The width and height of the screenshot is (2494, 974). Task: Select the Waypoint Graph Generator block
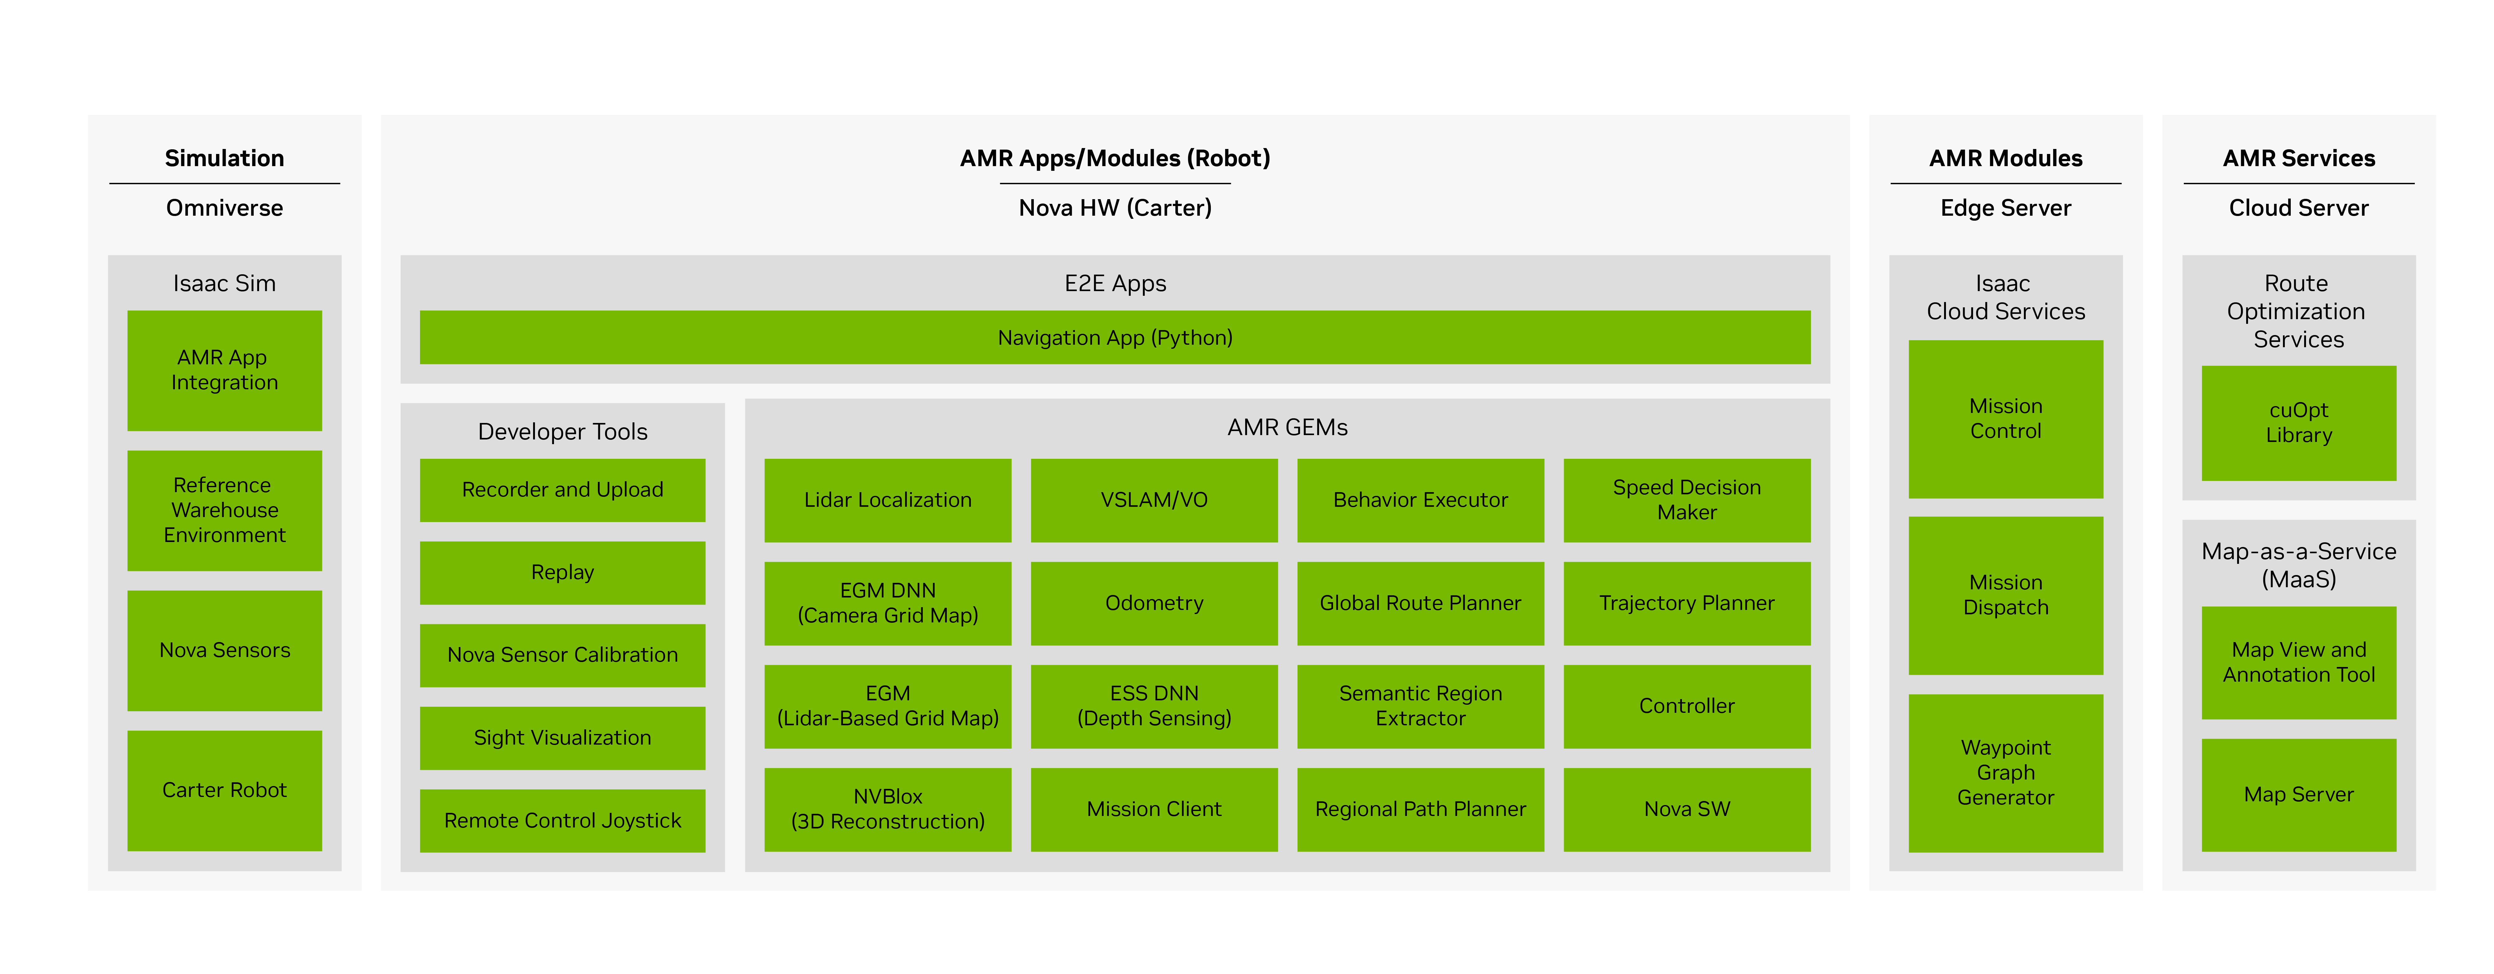click(x=2006, y=774)
